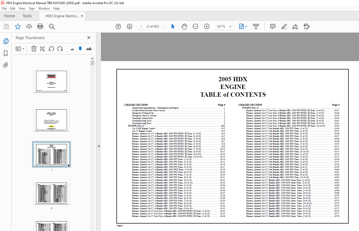Screen dimensions: 359x231
Task: Rotate page clockwise in thumbnails panel
Action: 60,49
